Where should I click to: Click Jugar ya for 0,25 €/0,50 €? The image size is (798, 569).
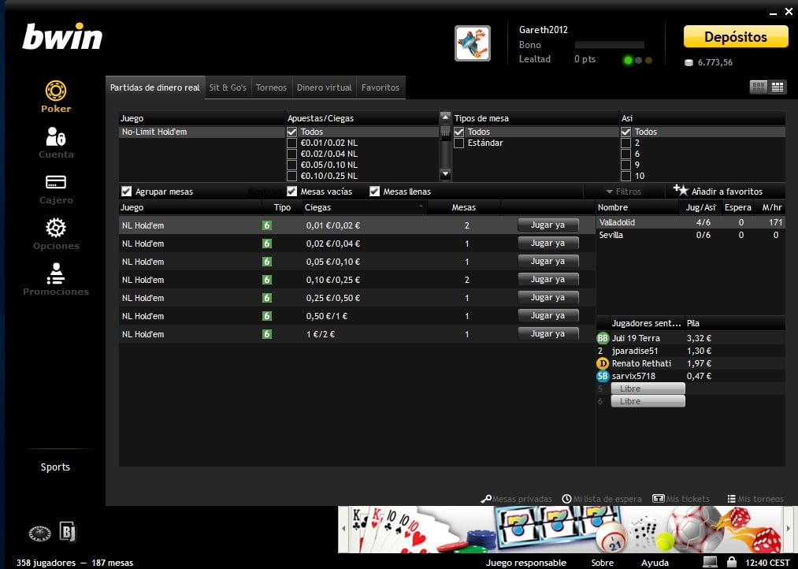(547, 297)
